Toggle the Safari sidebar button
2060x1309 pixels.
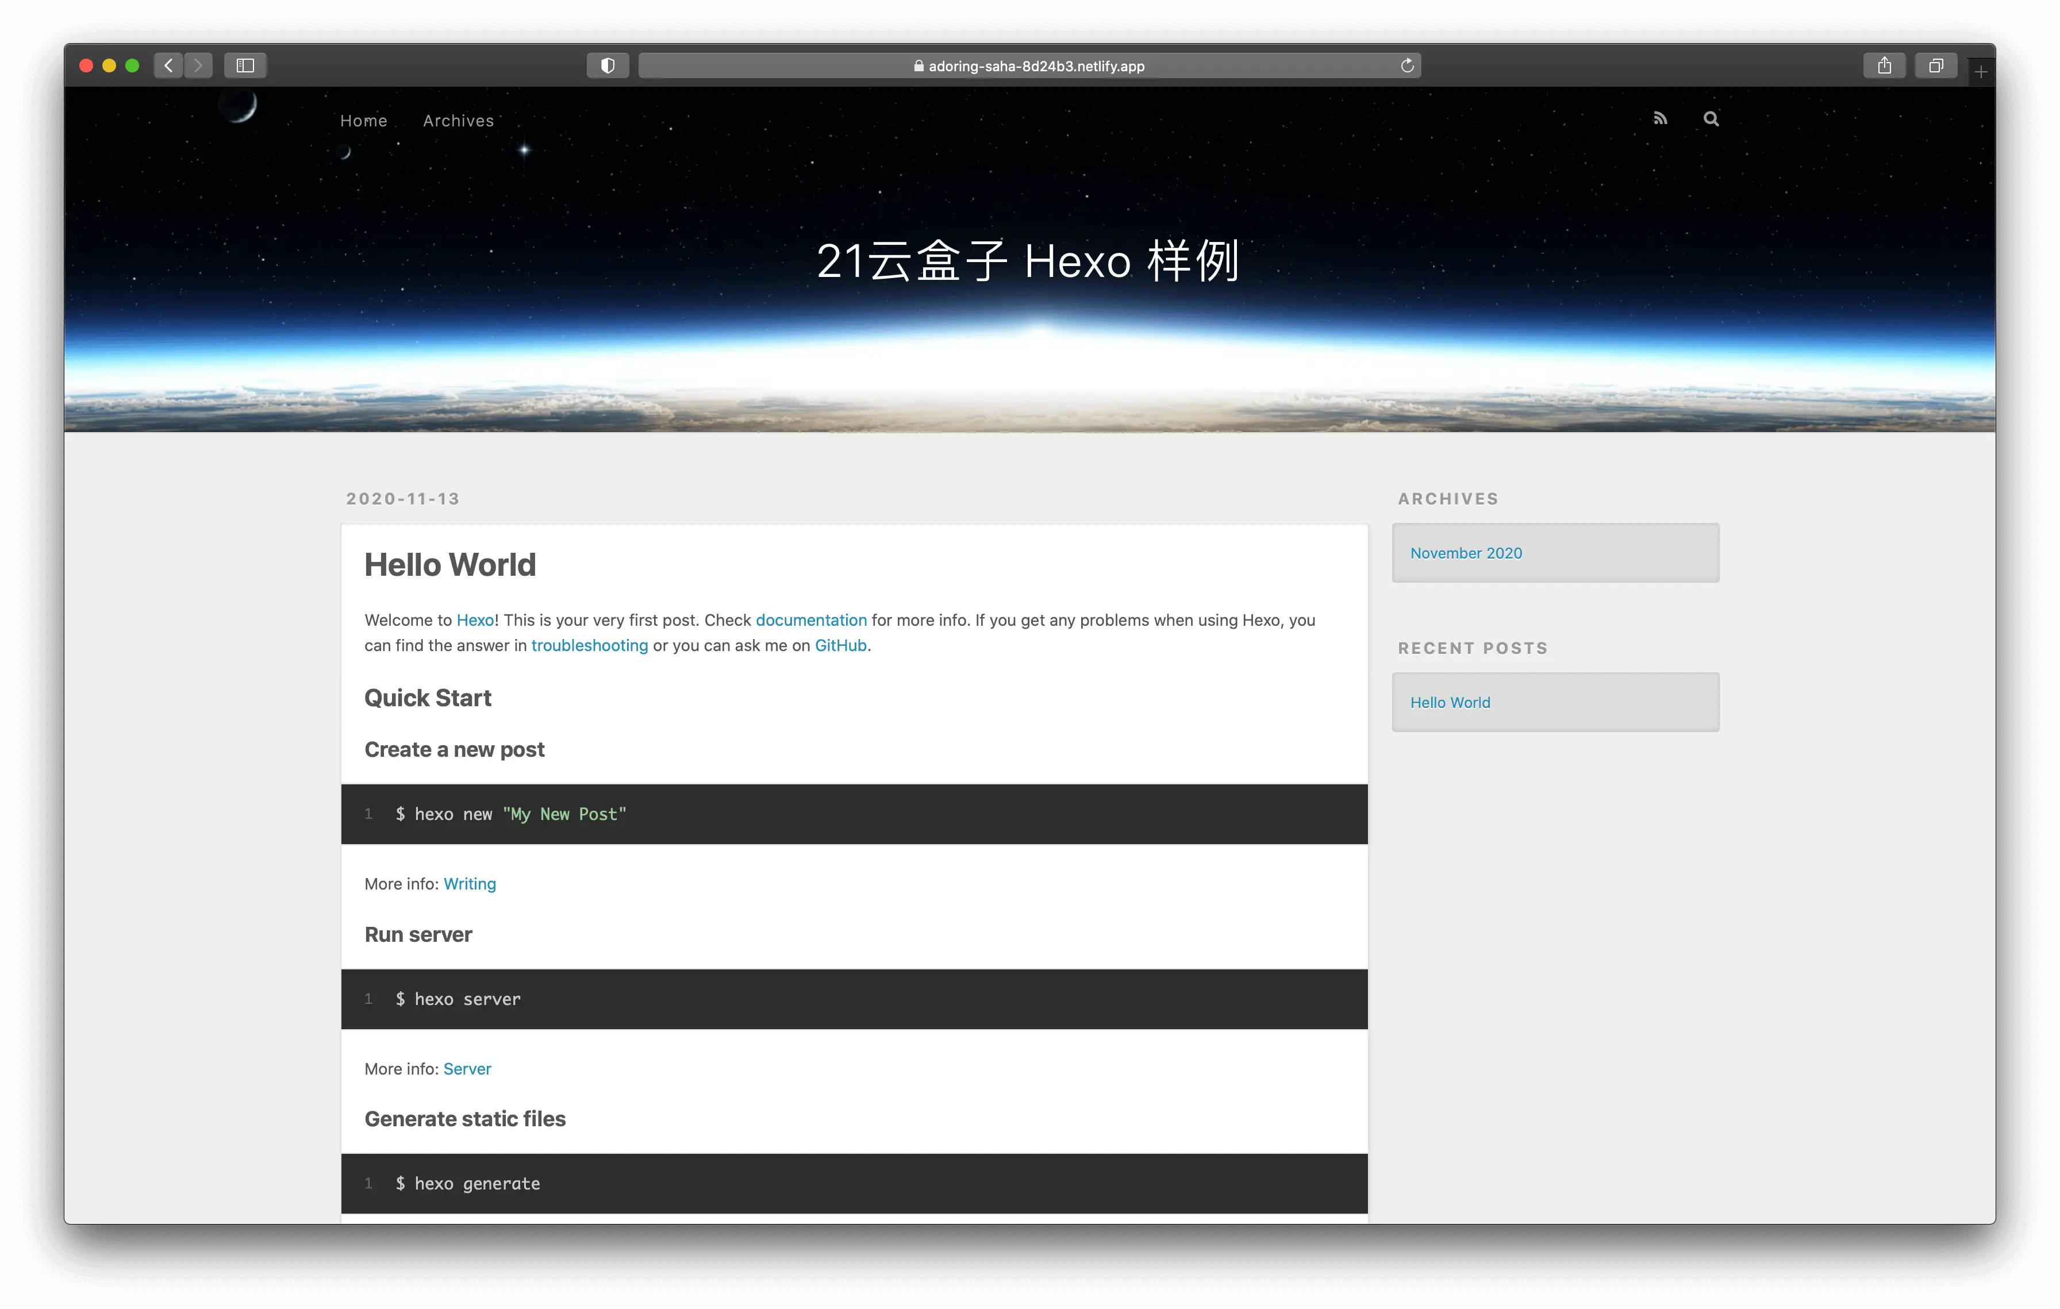coord(245,65)
